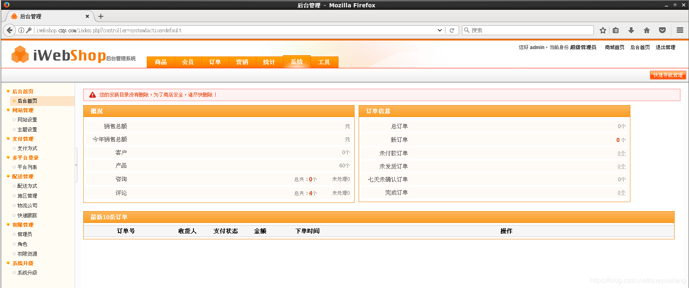Viewport: 689px width, 288px height.
Task: Close the 后台管理 browser tab
Action: 87,16
